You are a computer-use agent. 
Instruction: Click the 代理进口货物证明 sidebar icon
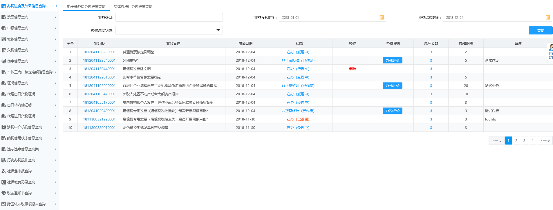pos(3,116)
